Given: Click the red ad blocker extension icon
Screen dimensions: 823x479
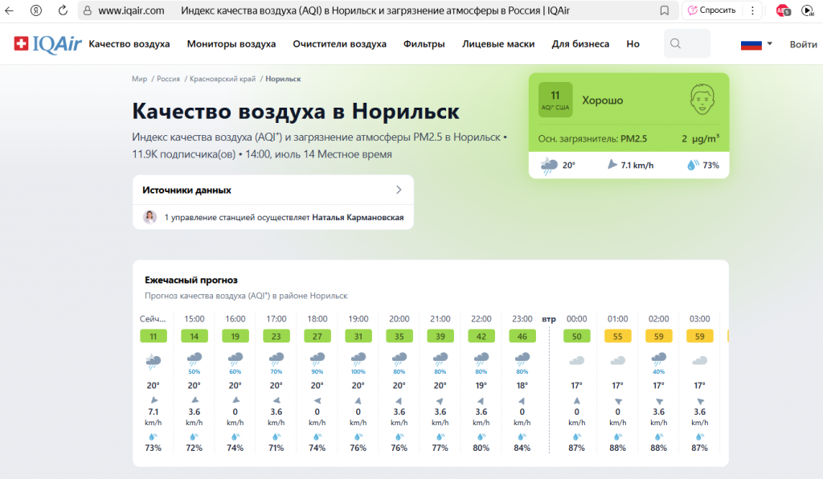Looking at the screenshot, I should pyautogui.click(x=783, y=10).
